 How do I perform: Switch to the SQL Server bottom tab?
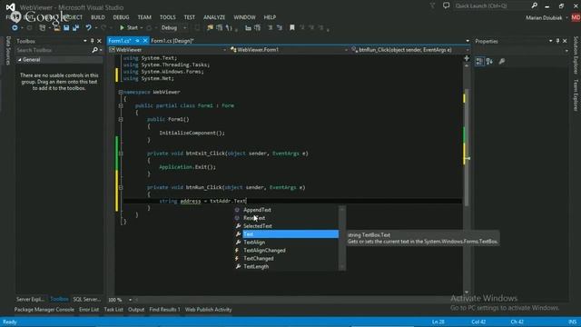click(87, 299)
